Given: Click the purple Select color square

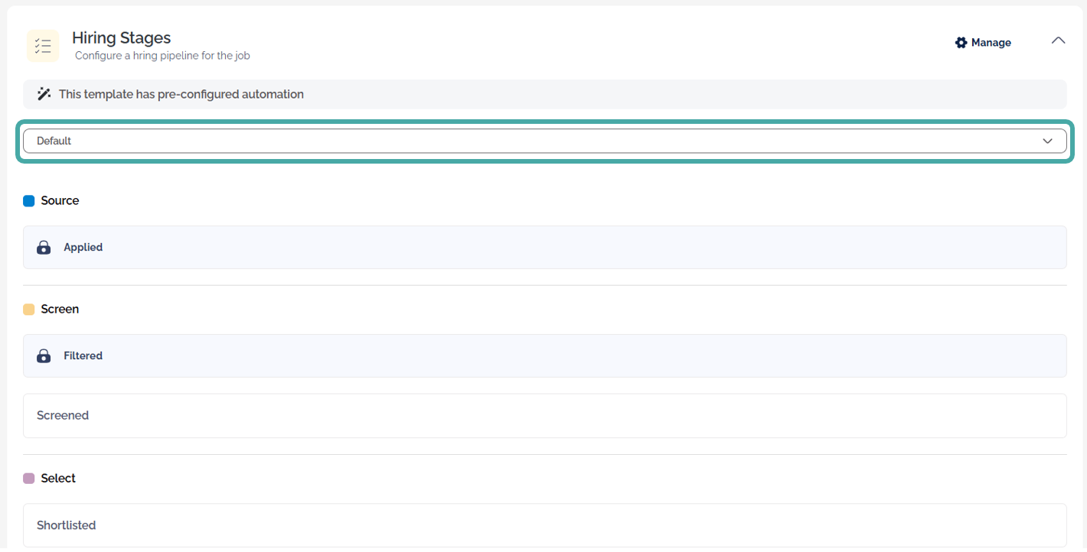Looking at the screenshot, I should 29,479.
